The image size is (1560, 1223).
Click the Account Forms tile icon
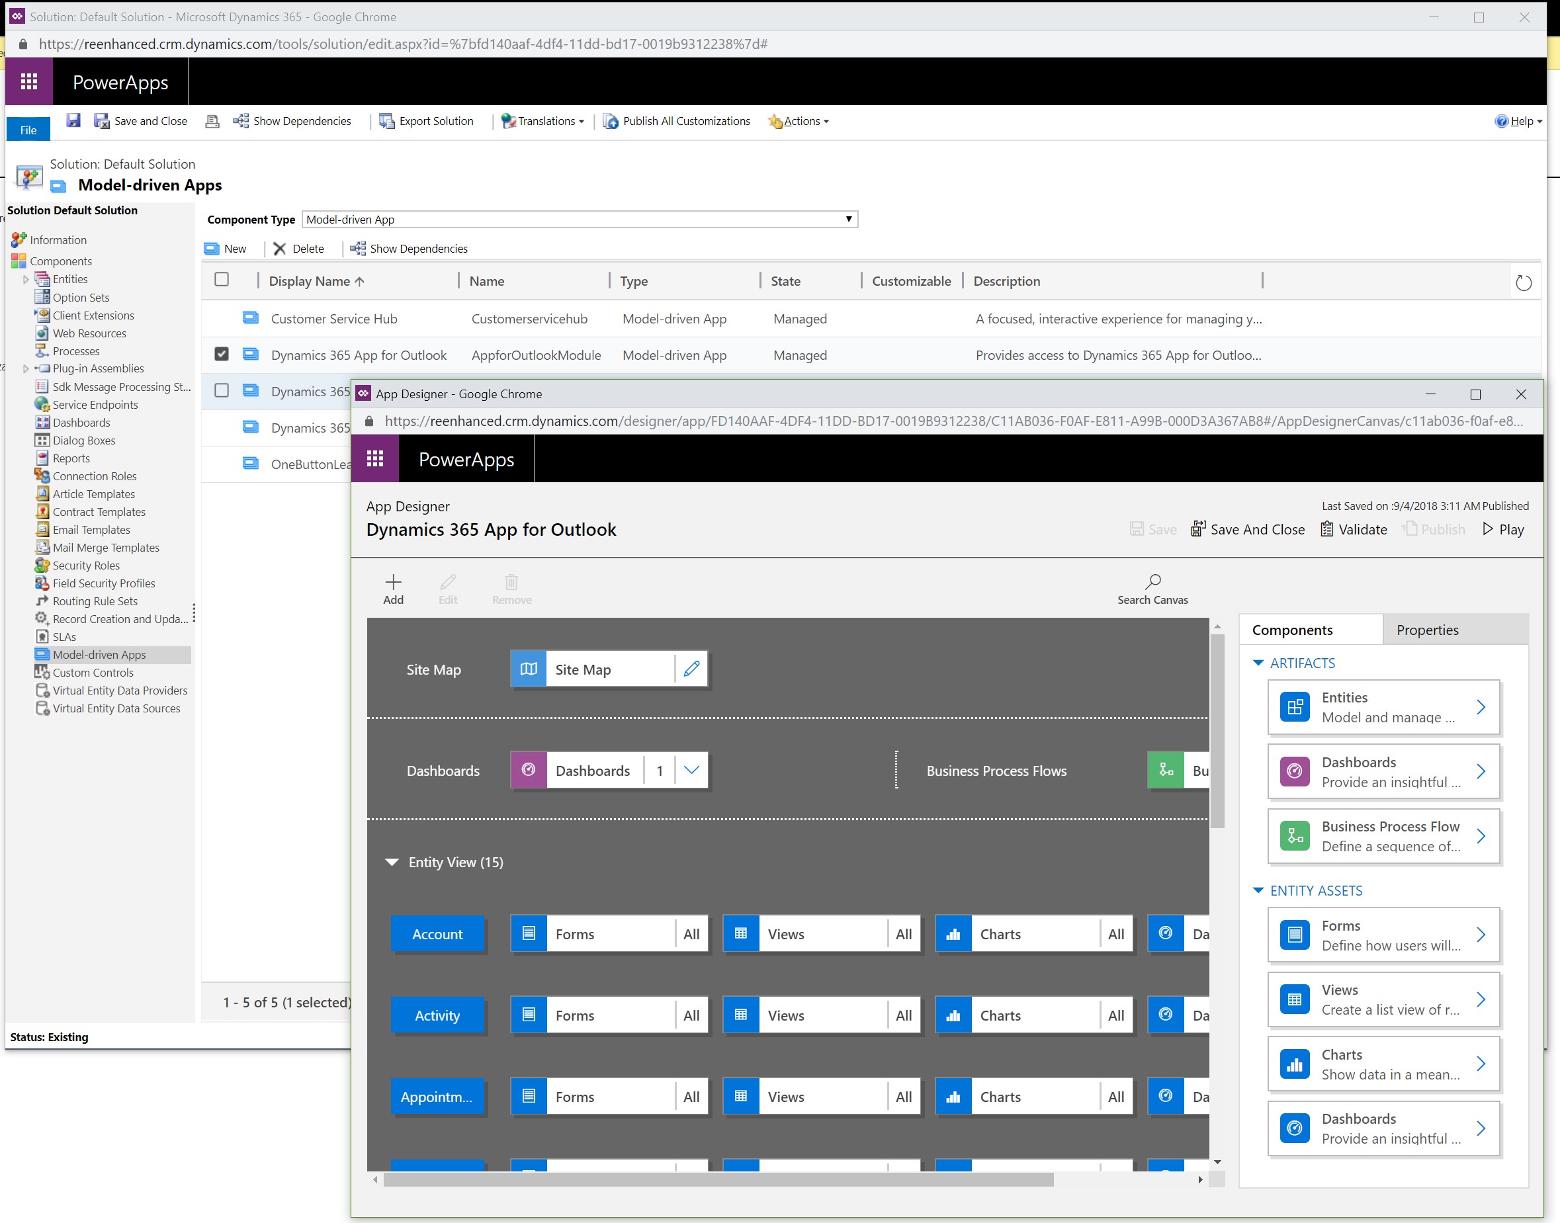click(529, 933)
